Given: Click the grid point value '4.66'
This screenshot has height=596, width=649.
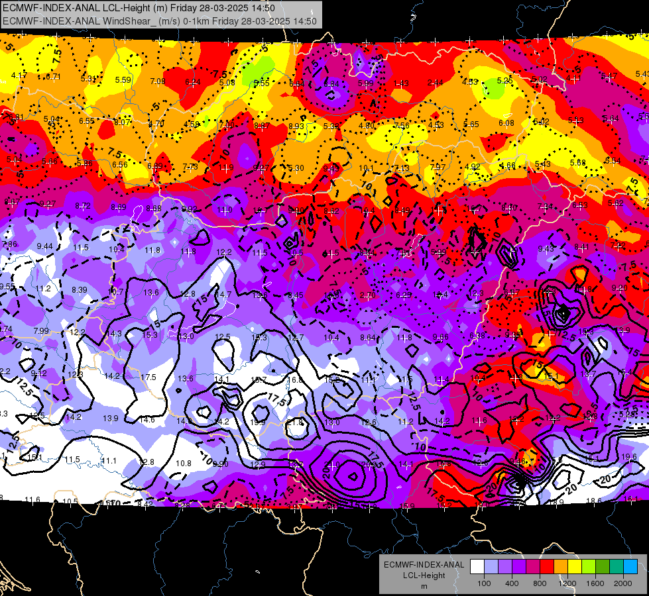Looking at the screenshot, I should click(x=507, y=166).
